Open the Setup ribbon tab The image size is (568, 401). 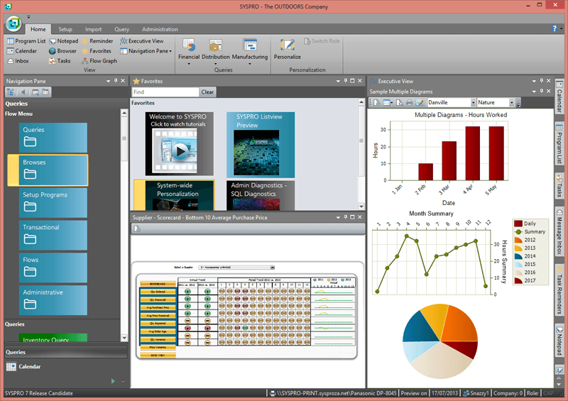click(65, 29)
